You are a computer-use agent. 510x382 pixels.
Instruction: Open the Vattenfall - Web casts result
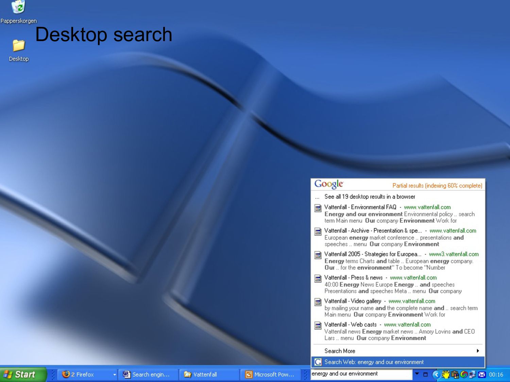click(350, 324)
